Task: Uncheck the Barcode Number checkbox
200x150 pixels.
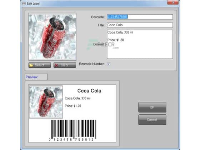Action: [x=109, y=64]
